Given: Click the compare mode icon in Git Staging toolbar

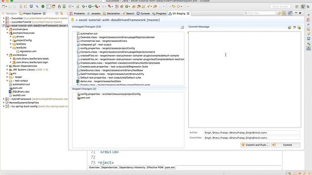Looking at the screenshot, I should coord(291,13).
